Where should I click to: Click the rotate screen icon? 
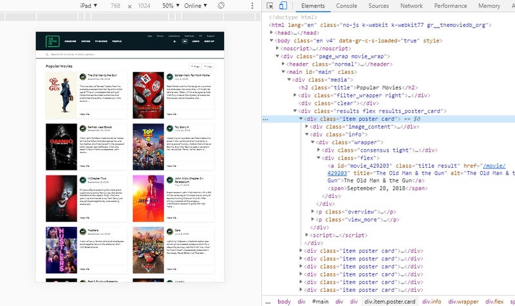221,6
